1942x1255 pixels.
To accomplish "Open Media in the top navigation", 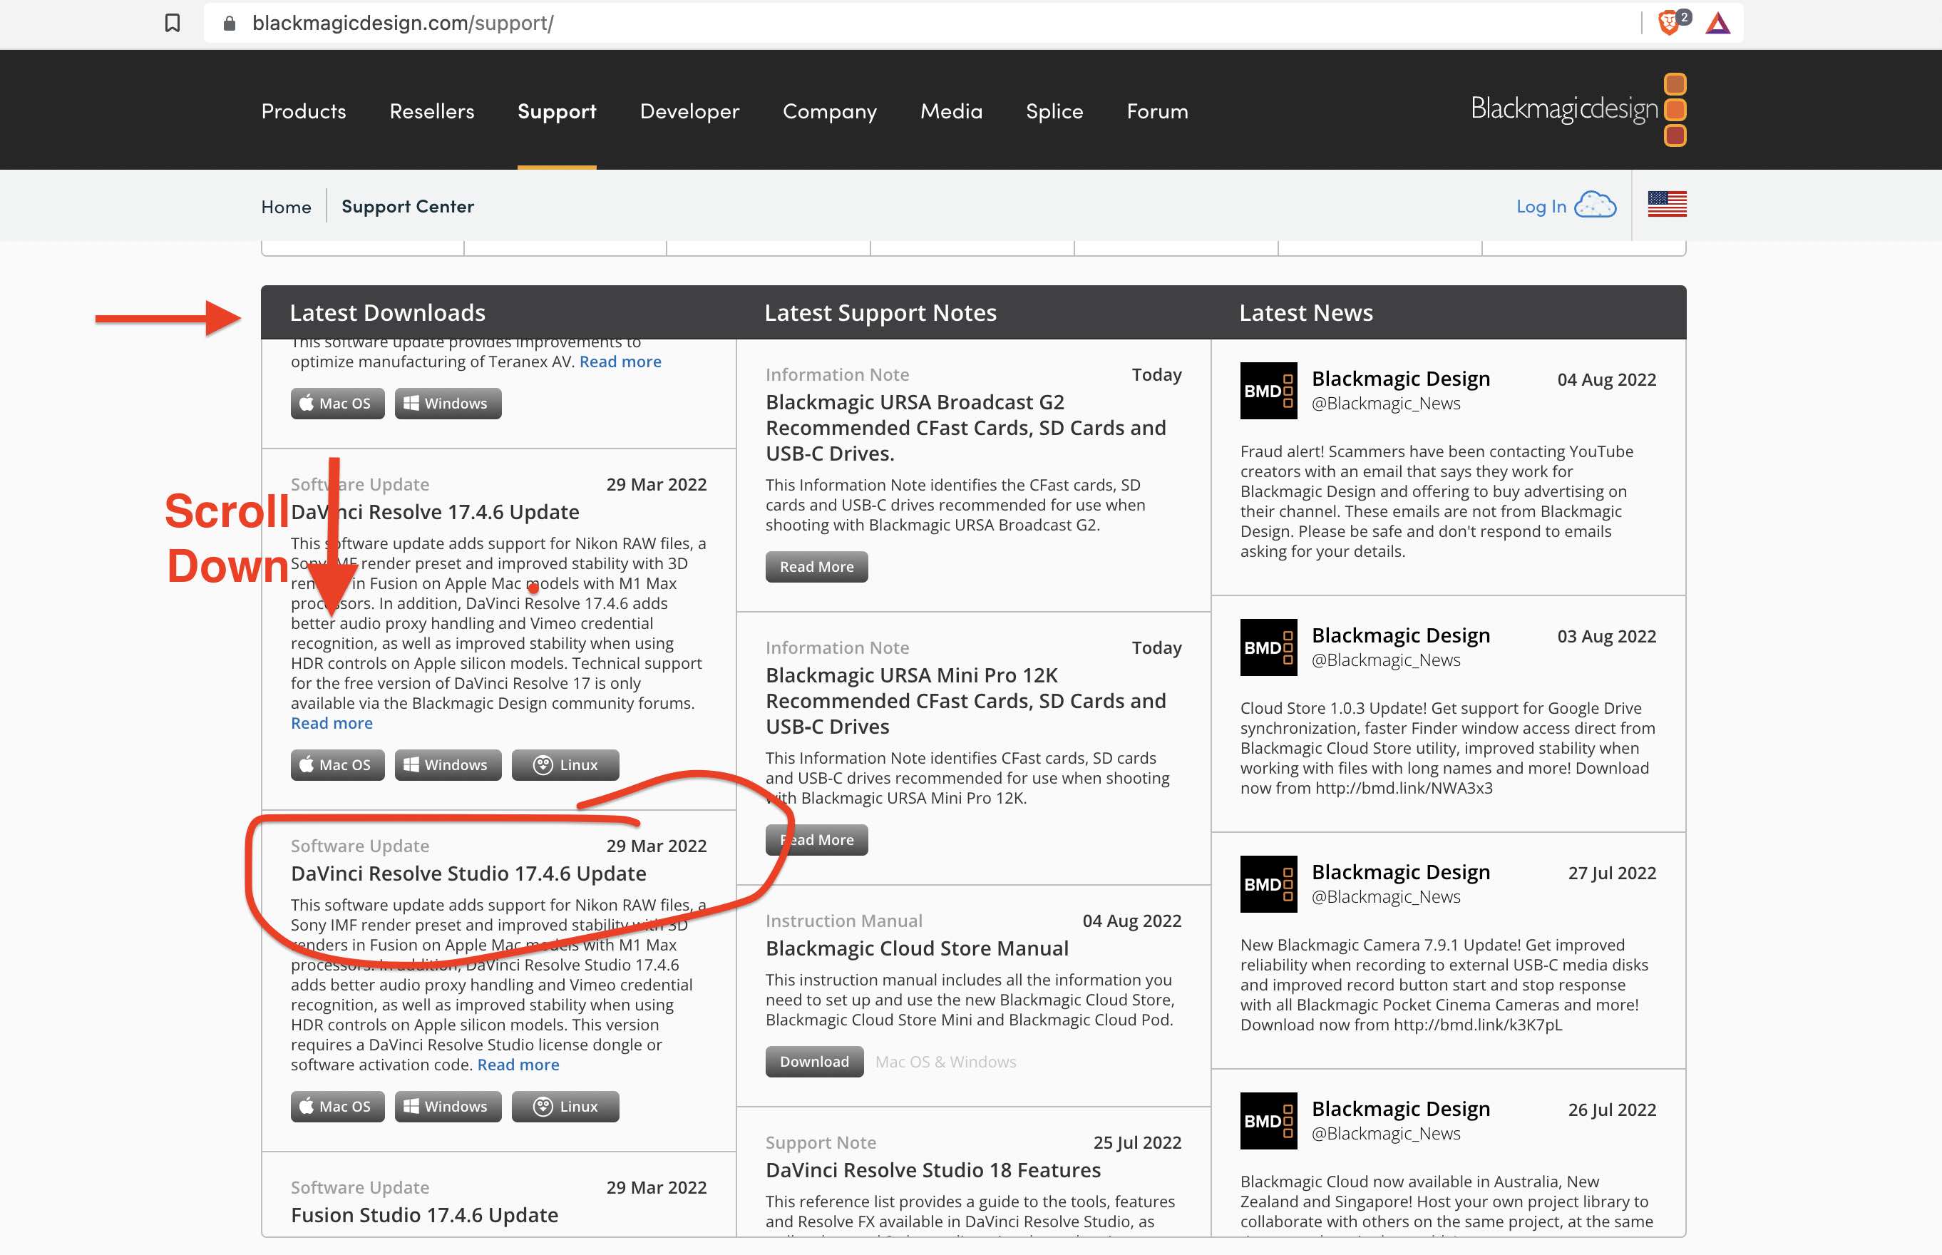I will 952,111.
